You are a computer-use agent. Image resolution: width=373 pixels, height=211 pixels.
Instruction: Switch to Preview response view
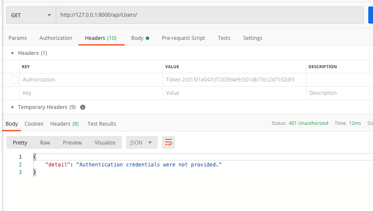(x=72, y=142)
